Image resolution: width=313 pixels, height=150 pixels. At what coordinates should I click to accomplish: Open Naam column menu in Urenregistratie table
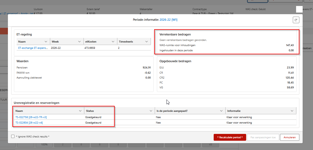tap(80, 111)
